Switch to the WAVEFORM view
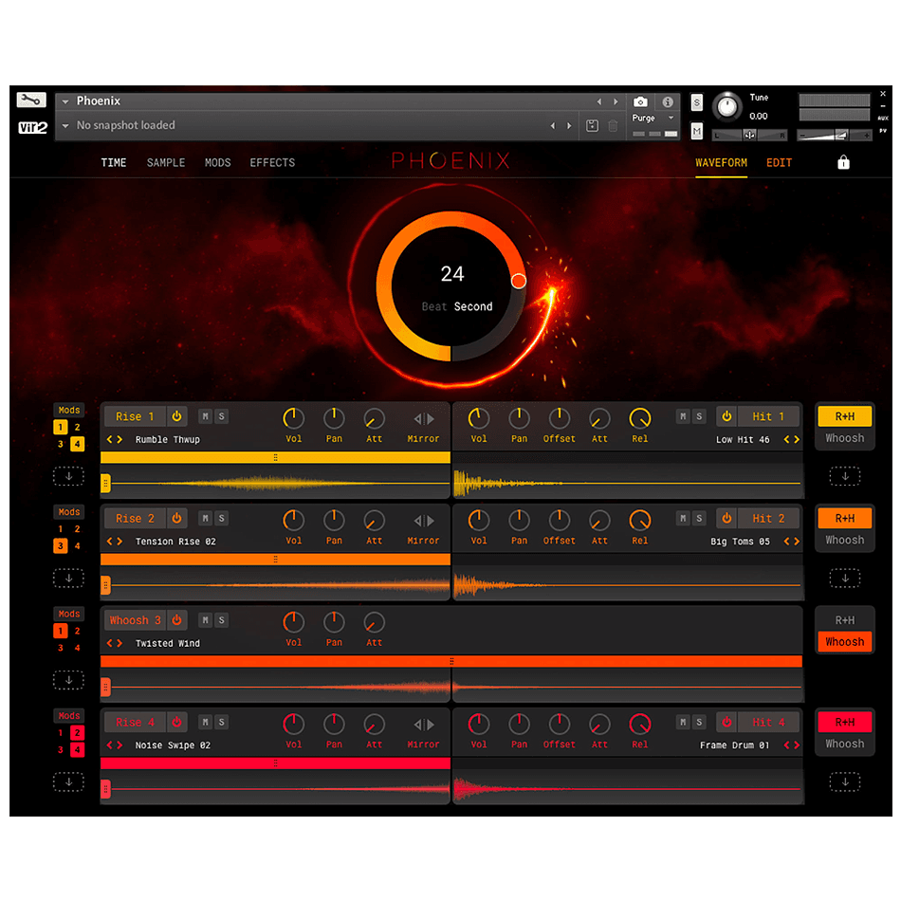This screenshot has width=901, height=901. pos(721,162)
